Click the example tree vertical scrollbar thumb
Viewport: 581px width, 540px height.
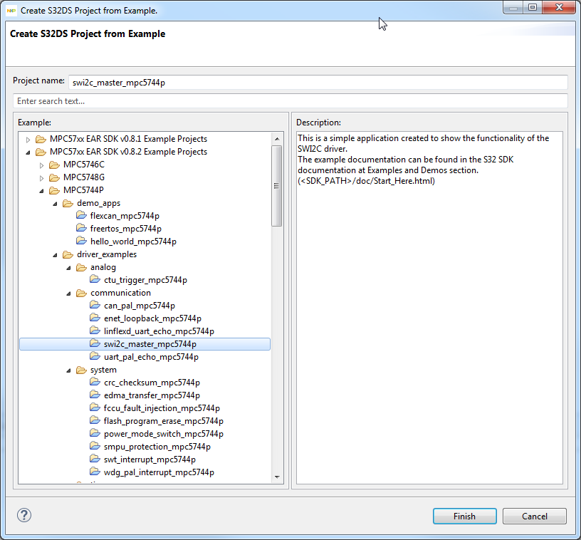coord(276,186)
